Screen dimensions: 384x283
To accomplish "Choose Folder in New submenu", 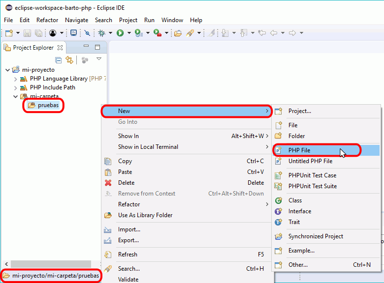I will (326, 136).
